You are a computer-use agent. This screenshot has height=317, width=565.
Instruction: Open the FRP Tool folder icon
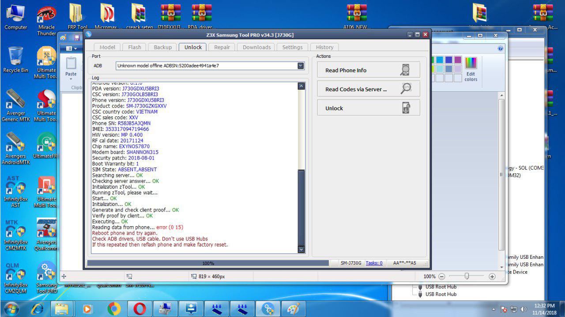[x=77, y=17]
